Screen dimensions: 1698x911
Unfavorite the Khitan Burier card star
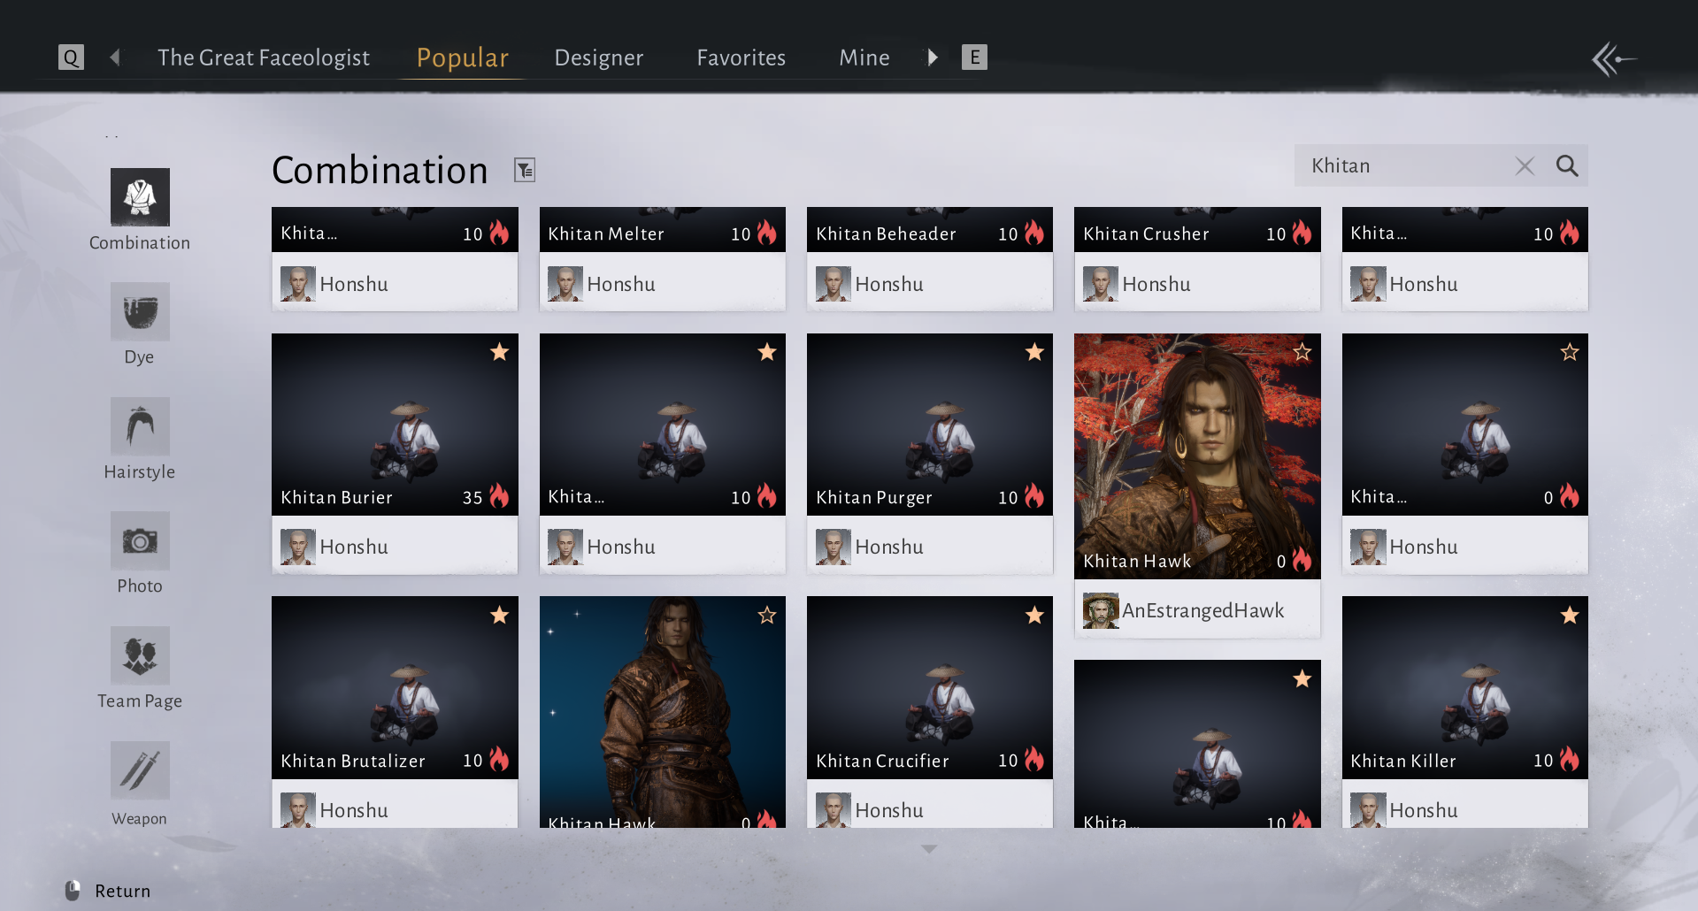tap(500, 352)
